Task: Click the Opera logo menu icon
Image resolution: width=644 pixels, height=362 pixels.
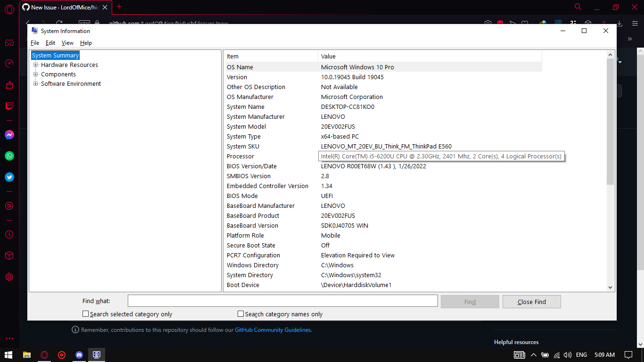Action: 9,9
